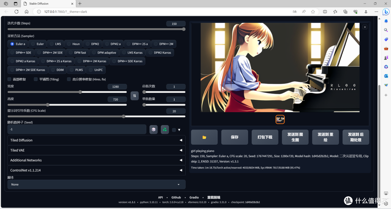The width and height of the screenshot is (391, 209).
Task: Open a new browser tab
Action: click(80, 4)
